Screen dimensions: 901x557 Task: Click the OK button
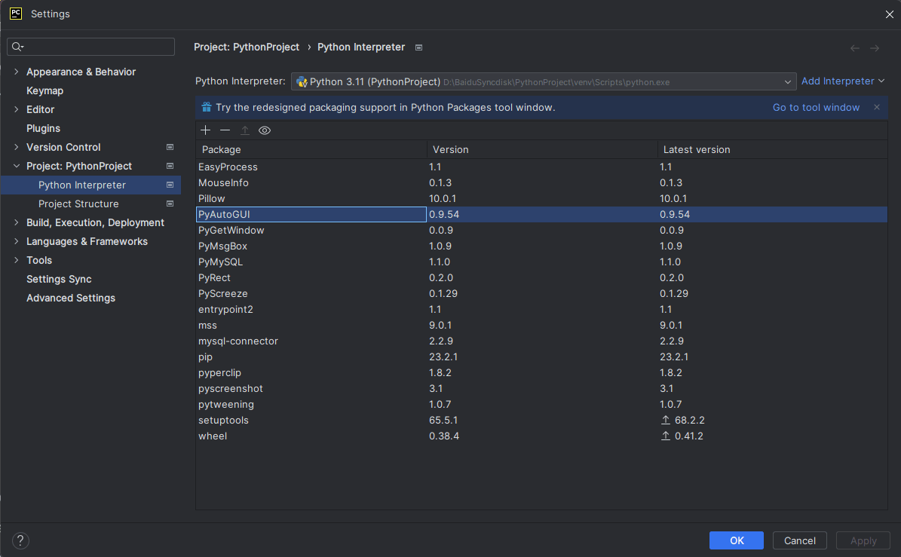736,540
